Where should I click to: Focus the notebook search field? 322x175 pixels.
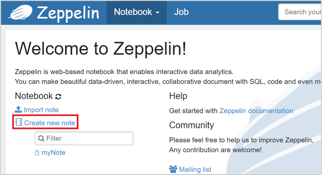pyautogui.click(x=301, y=12)
